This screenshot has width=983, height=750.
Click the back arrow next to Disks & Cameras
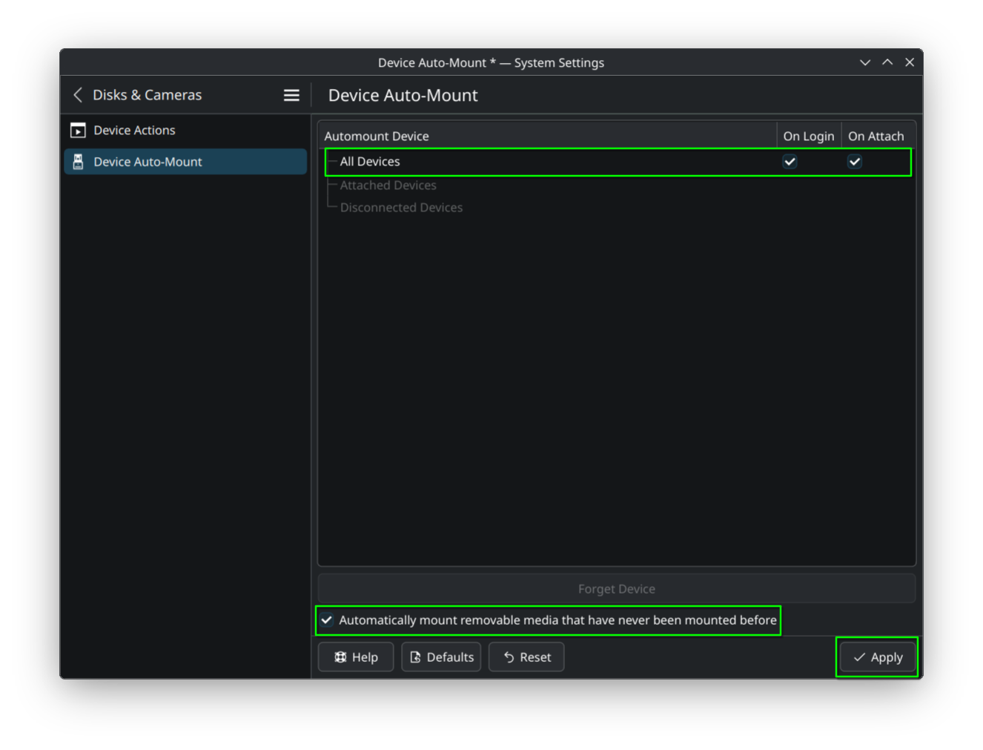click(x=77, y=94)
